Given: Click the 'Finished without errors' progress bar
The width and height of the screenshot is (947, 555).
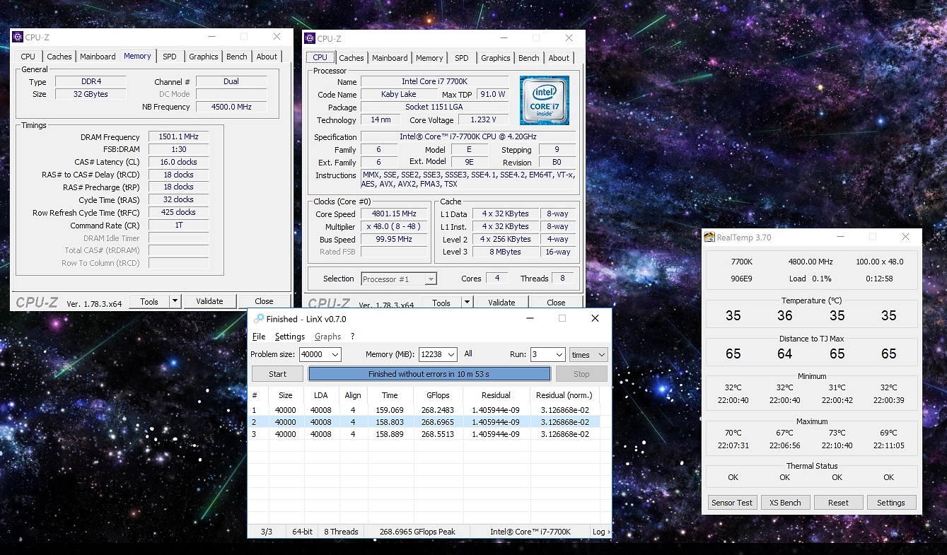Looking at the screenshot, I should click(x=429, y=374).
